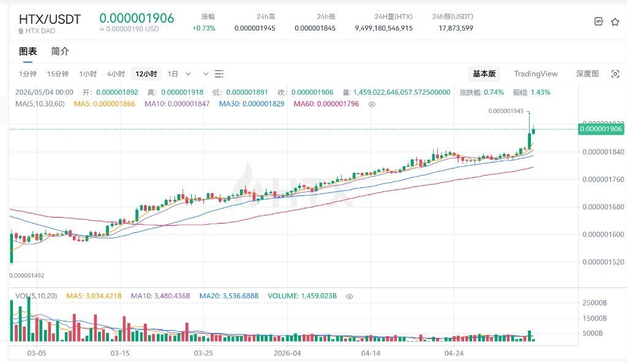Viewport: 627px width, 363px height.
Task: Click the HTX DAO token icon
Action: tap(21, 31)
